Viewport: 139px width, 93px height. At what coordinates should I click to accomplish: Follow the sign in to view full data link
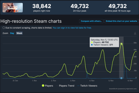pyautogui.click(x=72, y=28)
